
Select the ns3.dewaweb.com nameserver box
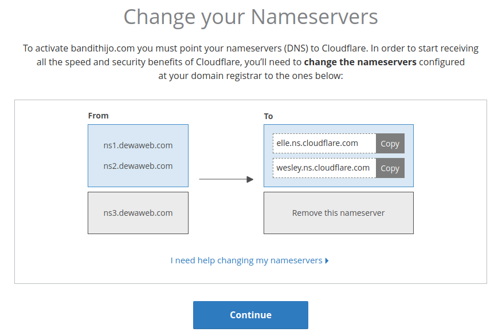138,213
